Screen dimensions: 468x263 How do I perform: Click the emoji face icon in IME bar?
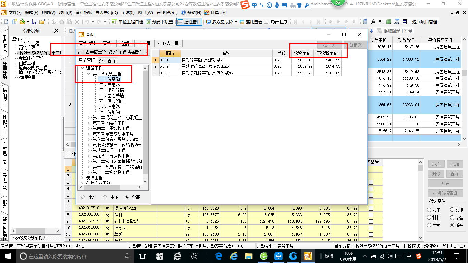pos(269,5)
